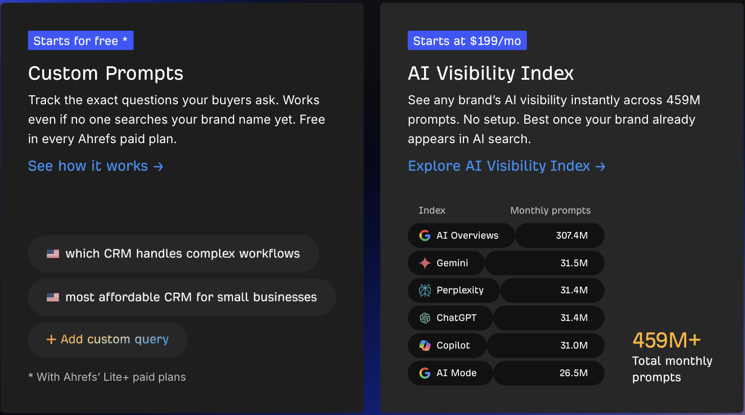Select the which CRM handles complex workflows query
This screenshot has width=745, height=415.
(x=173, y=253)
